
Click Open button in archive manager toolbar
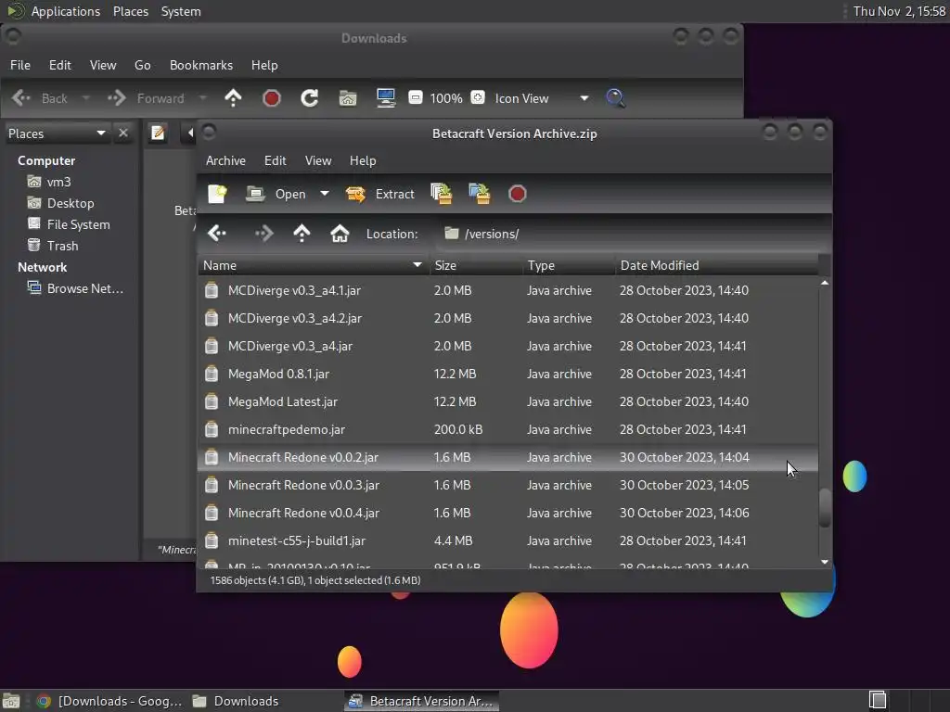[276, 194]
